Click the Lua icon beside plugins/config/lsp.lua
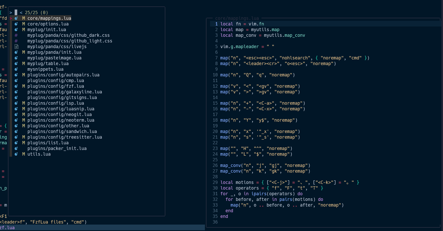443x231 pixels. point(16,103)
